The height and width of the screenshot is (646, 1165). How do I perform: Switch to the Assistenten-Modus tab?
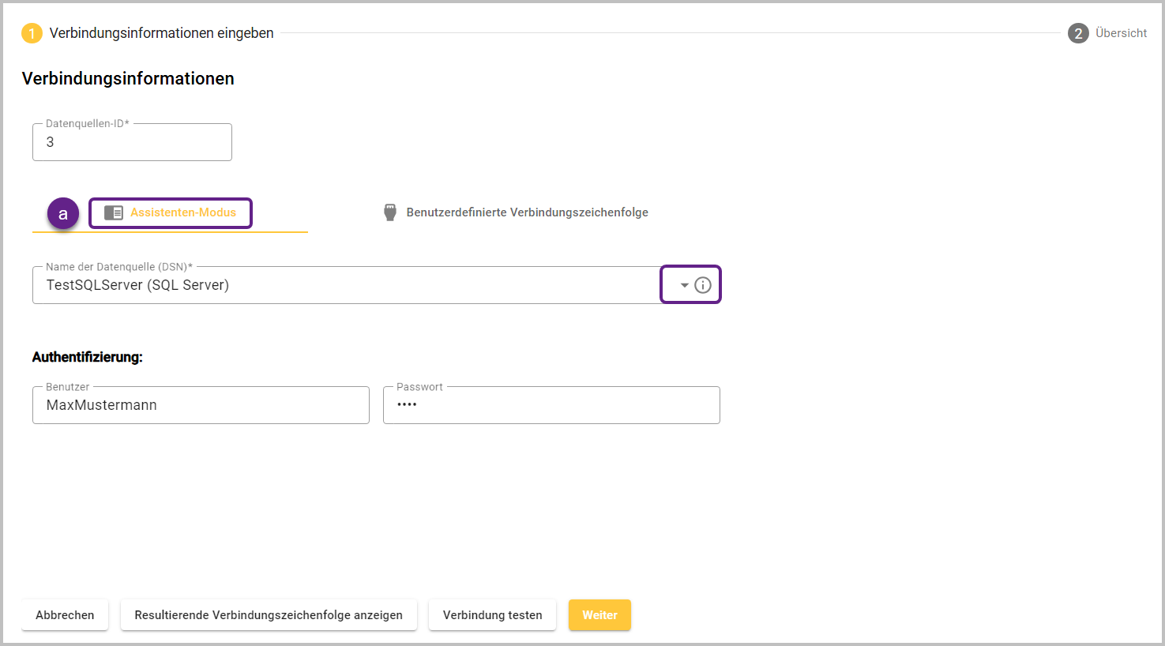(x=182, y=212)
